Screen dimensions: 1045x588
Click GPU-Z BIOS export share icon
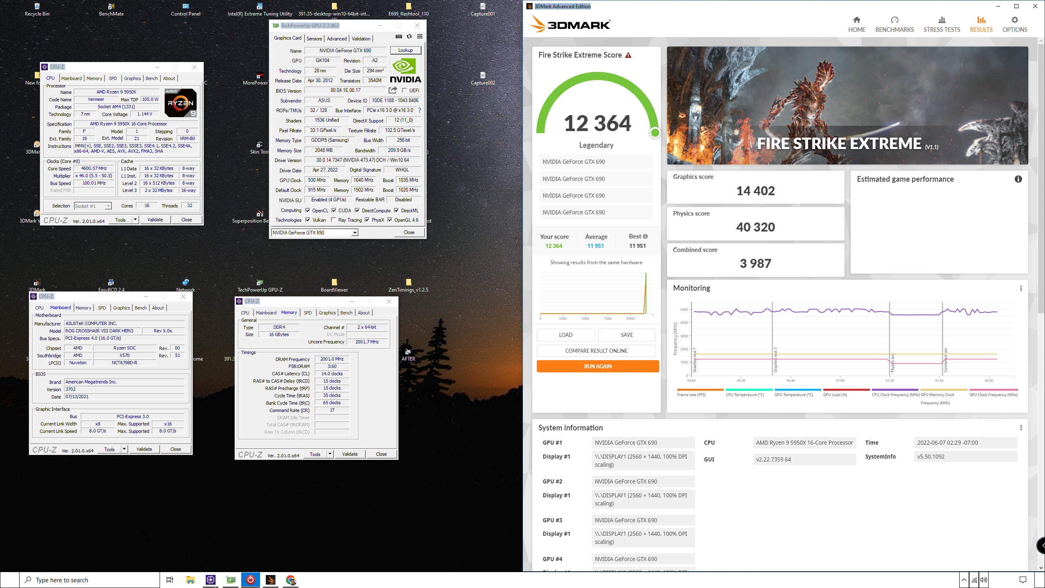(x=393, y=90)
